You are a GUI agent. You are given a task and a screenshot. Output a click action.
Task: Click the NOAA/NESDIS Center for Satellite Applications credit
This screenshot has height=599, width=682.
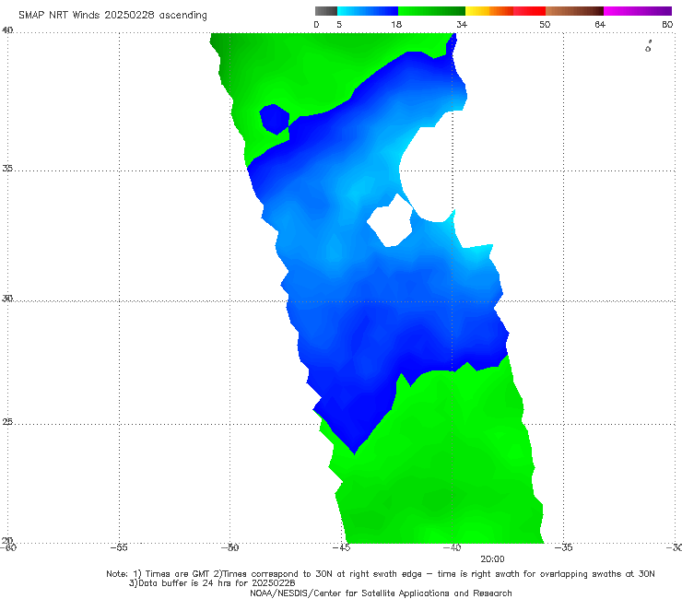381,593
